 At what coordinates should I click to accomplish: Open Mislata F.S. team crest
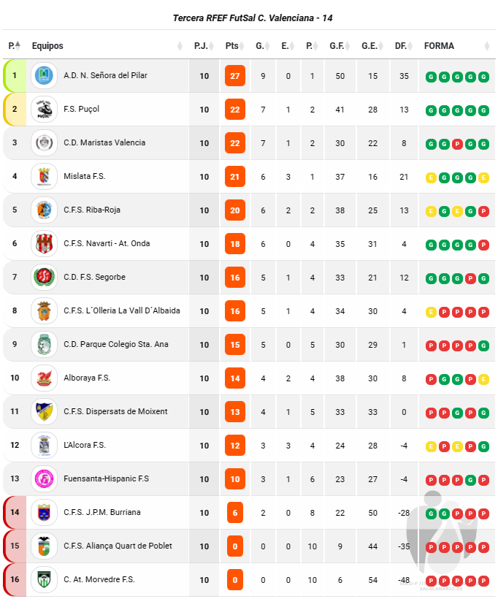click(44, 177)
